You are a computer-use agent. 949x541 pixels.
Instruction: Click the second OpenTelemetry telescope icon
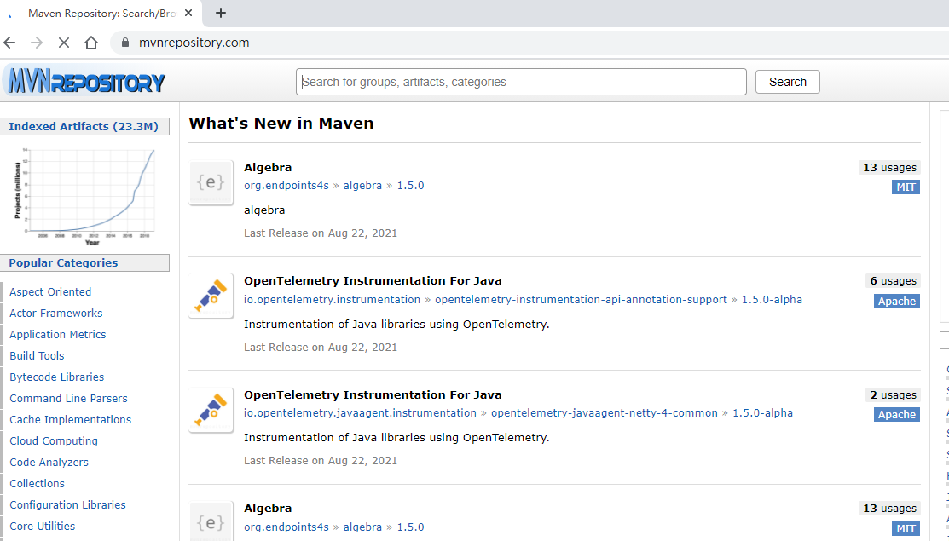211,410
